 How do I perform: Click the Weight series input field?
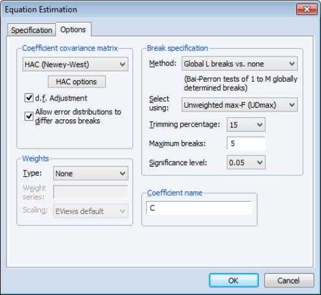(x=91, y=192)
